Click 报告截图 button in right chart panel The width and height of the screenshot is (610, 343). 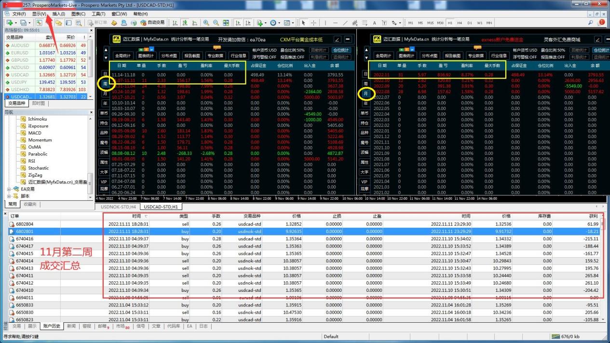(452, 55)
